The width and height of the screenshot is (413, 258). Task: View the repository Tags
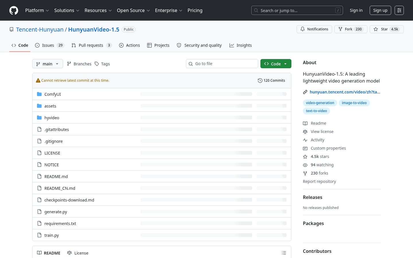102,64
